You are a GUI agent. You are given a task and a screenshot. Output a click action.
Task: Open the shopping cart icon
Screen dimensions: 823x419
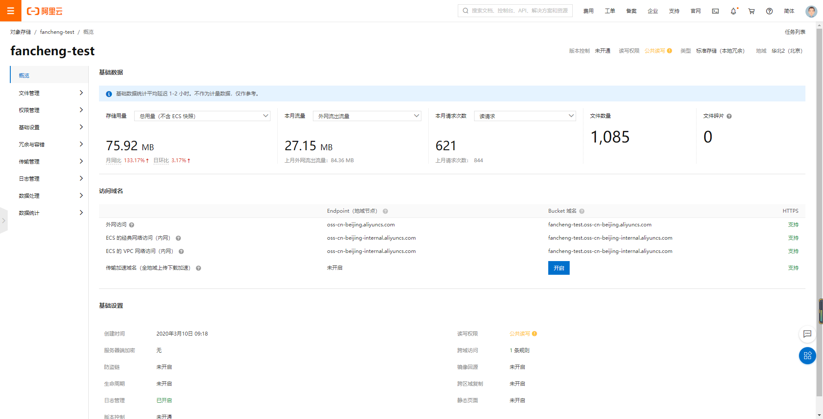pos(751,11)
